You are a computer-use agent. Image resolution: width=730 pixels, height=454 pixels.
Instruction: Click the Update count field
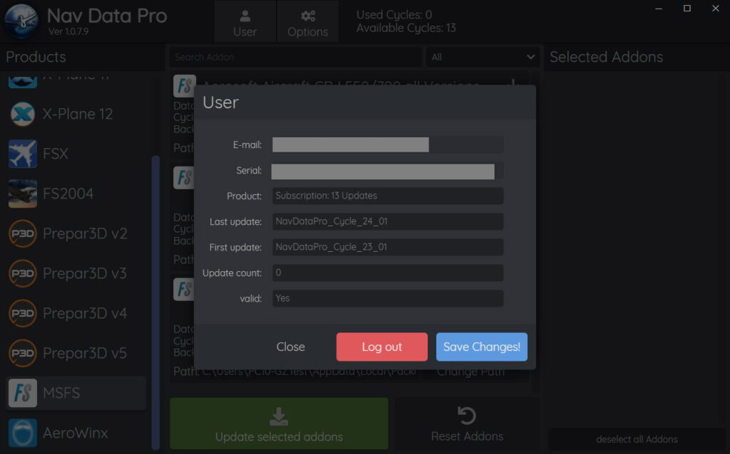[387, 273]
